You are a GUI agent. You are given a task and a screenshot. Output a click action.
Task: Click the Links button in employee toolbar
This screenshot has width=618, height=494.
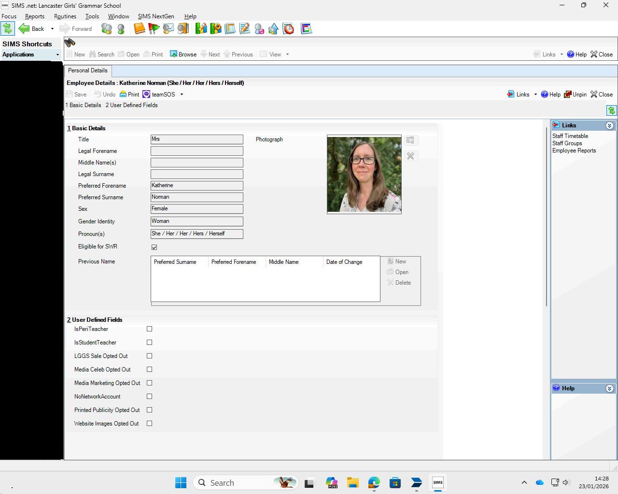(x=518, y=94)
